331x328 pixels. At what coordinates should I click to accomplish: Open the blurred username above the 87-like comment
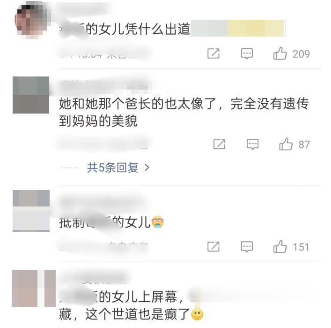[105, 87]
